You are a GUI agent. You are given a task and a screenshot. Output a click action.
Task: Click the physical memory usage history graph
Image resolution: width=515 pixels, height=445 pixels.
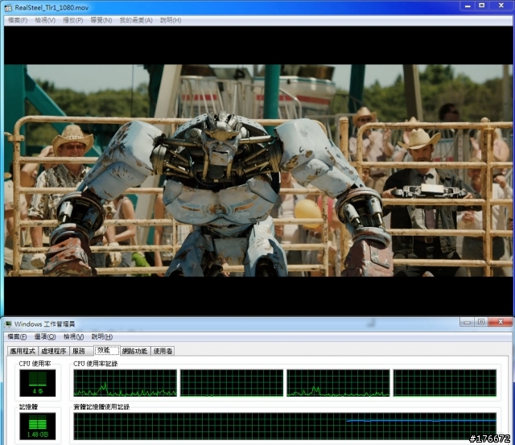(285, 426)
